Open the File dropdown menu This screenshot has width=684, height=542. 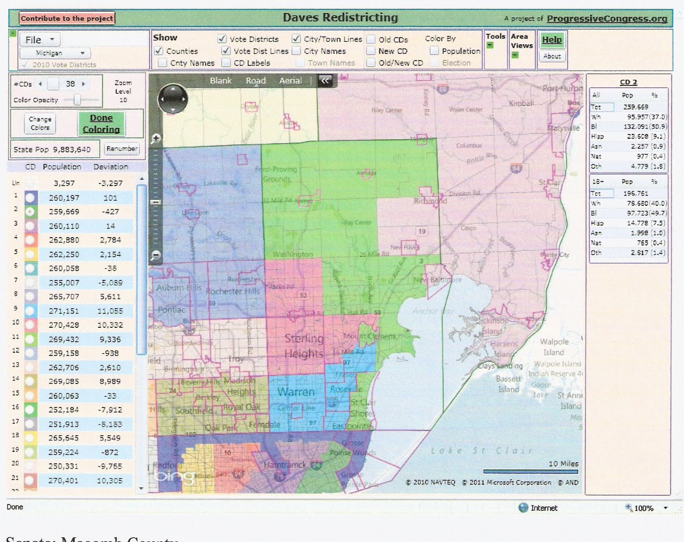pyautogui.click(x=40, y=40)
